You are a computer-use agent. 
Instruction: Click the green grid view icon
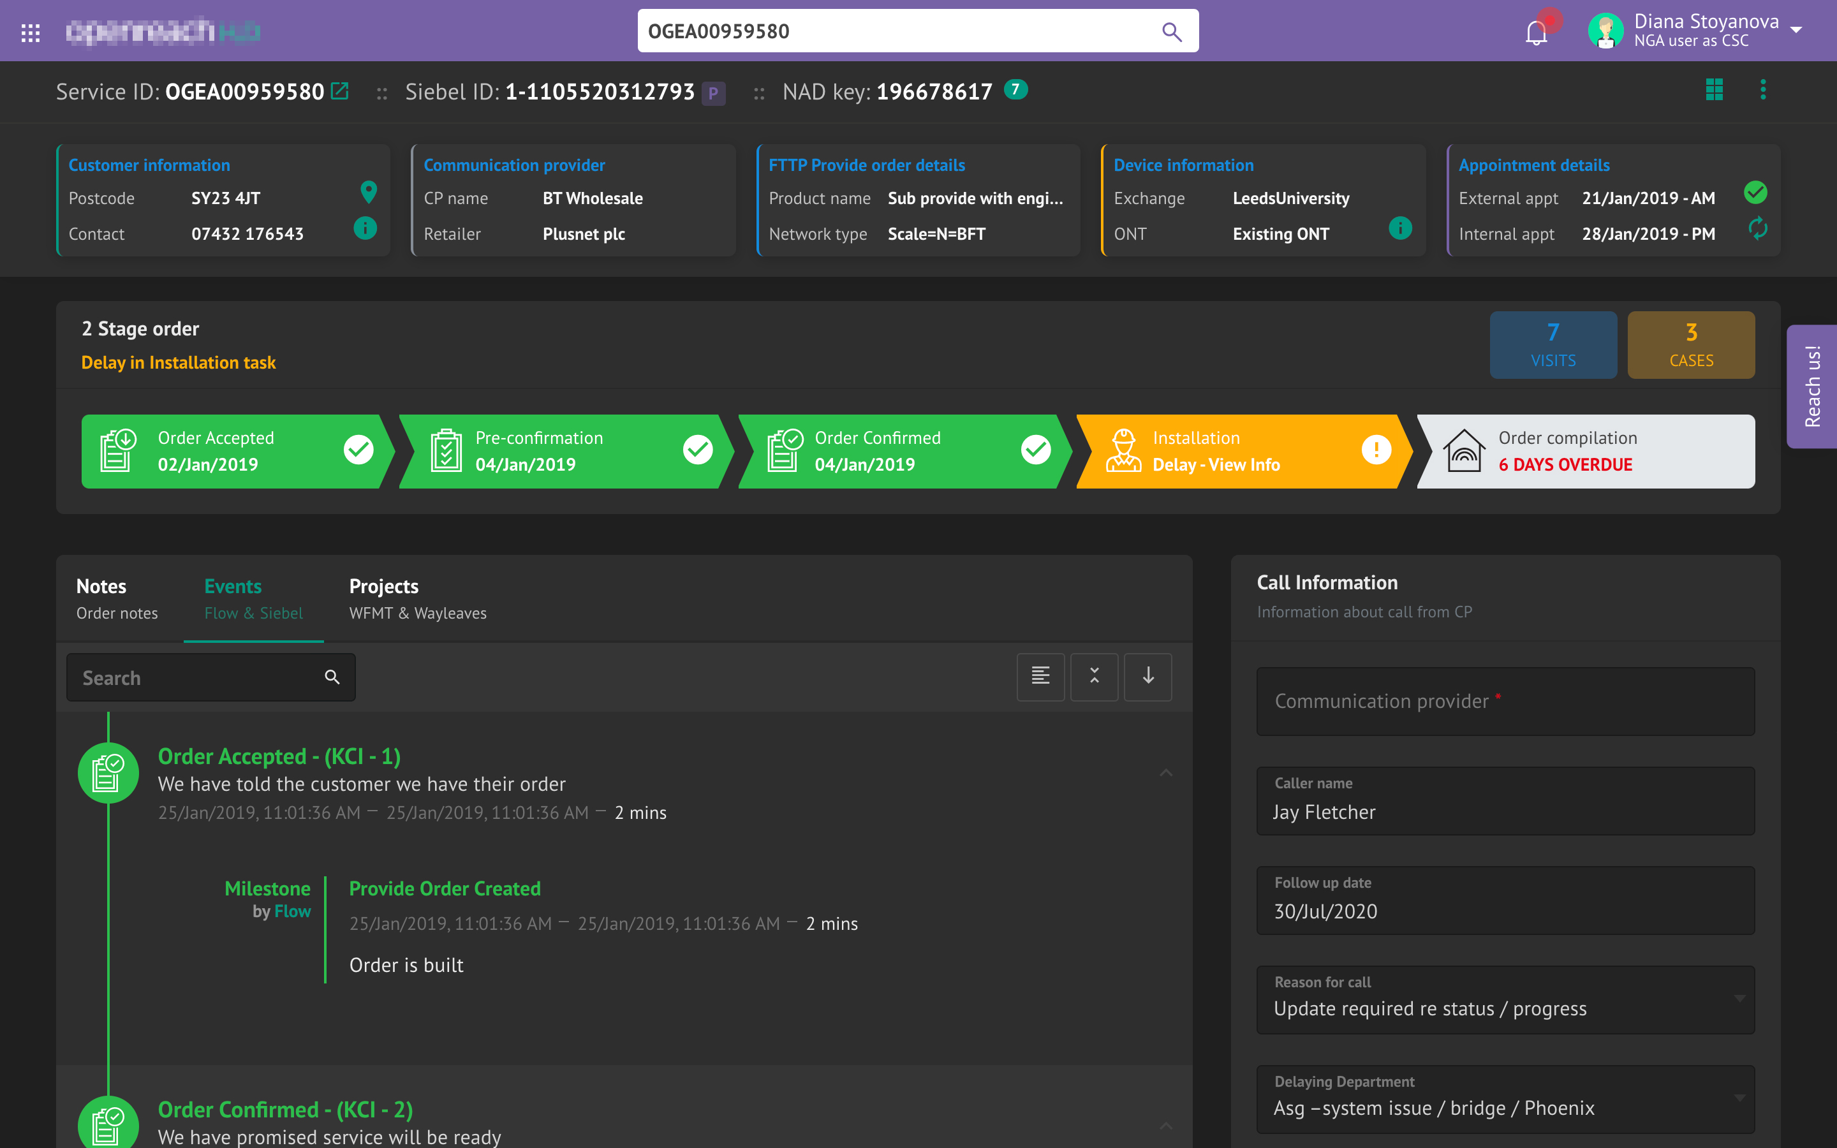pyautogui.click(x=1714, y=89)
